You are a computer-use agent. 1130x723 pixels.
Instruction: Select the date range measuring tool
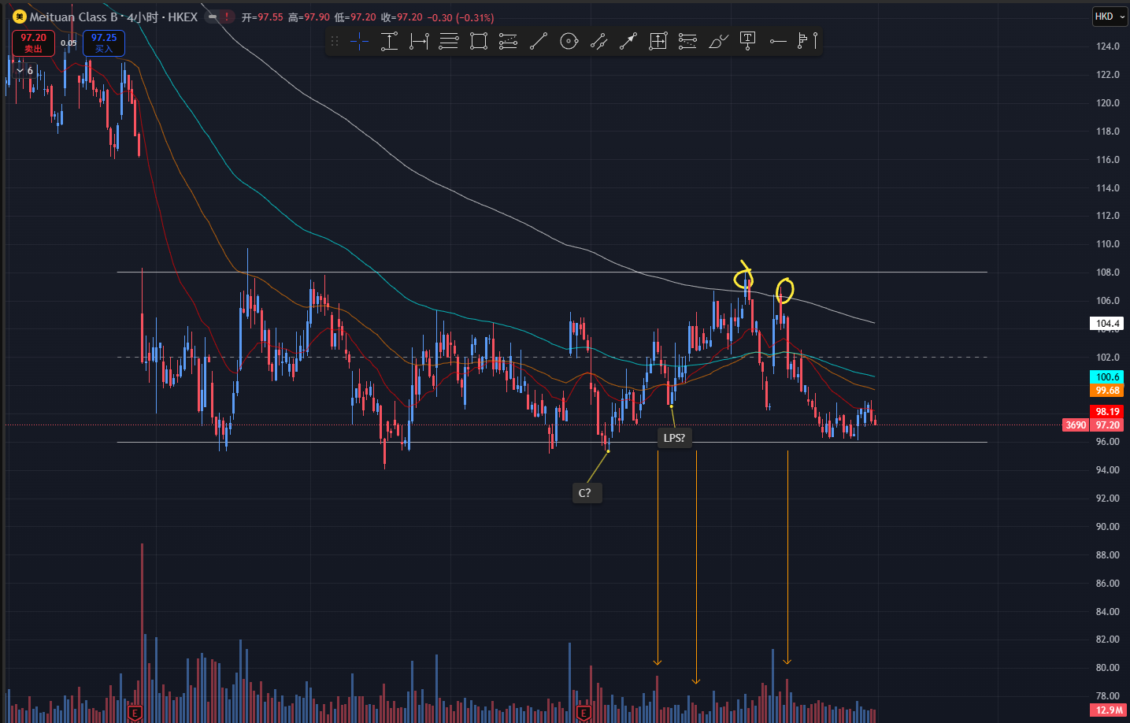click(419, 42)
